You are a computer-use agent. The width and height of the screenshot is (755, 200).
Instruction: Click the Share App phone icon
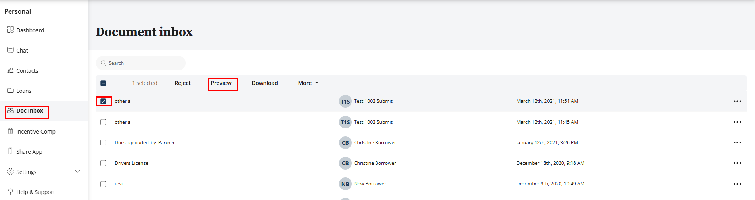pyautogui.click(x=10, y=151)
